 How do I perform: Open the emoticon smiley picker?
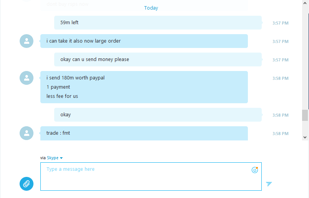pyautogui.click(x=254, y=170)
